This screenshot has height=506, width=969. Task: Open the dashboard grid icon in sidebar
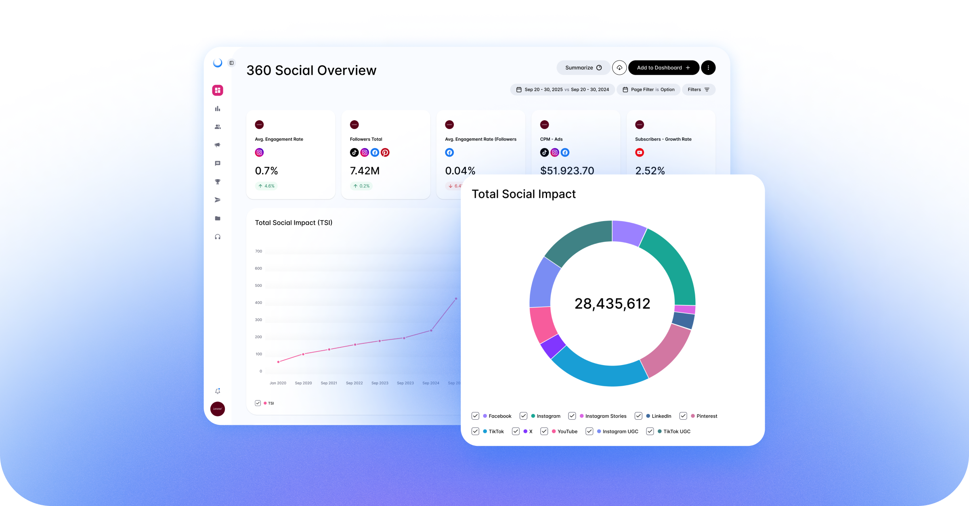(218, 90)
